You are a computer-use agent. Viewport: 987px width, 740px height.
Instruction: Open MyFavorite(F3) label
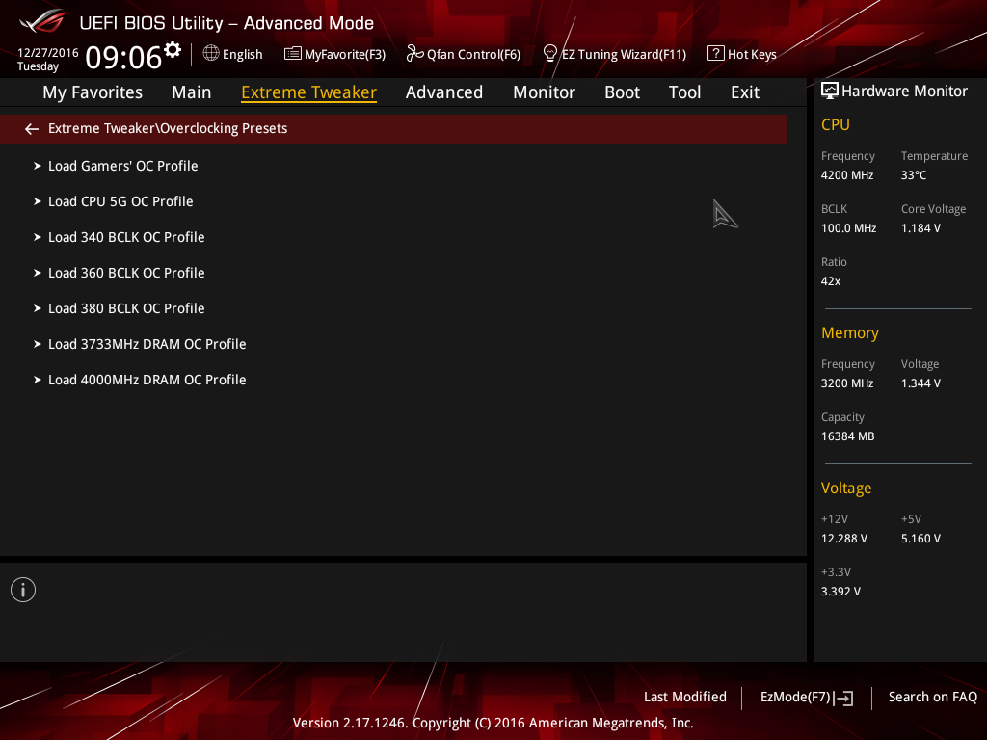[x=345, y=54]
